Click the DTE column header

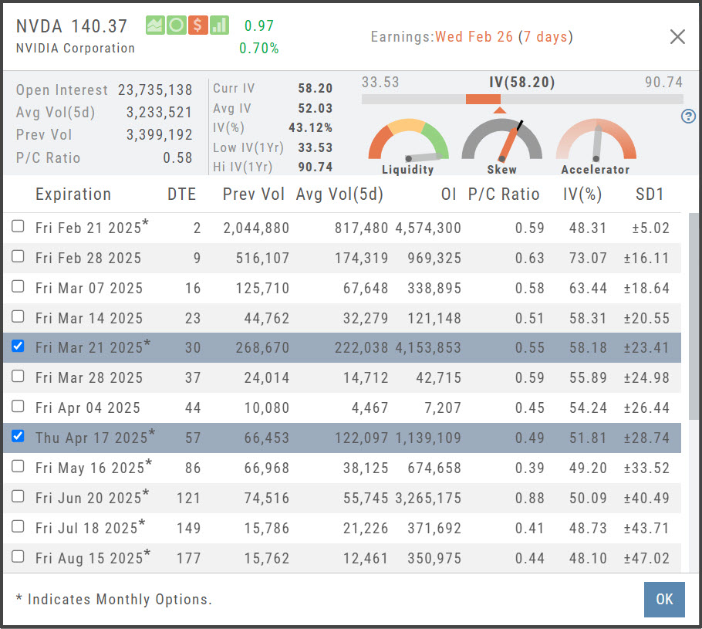181,194
